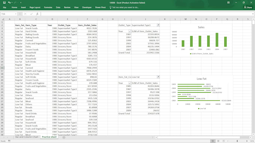Click the Starchy Foods cell
The height and width of the screenshot is (143, 255).
(x=36, y=74)
